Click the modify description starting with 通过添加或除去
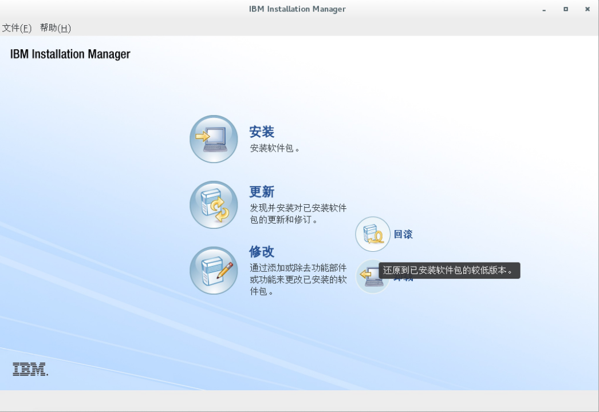The height and width of the screenshot is (412, 599). coord(298,279)
